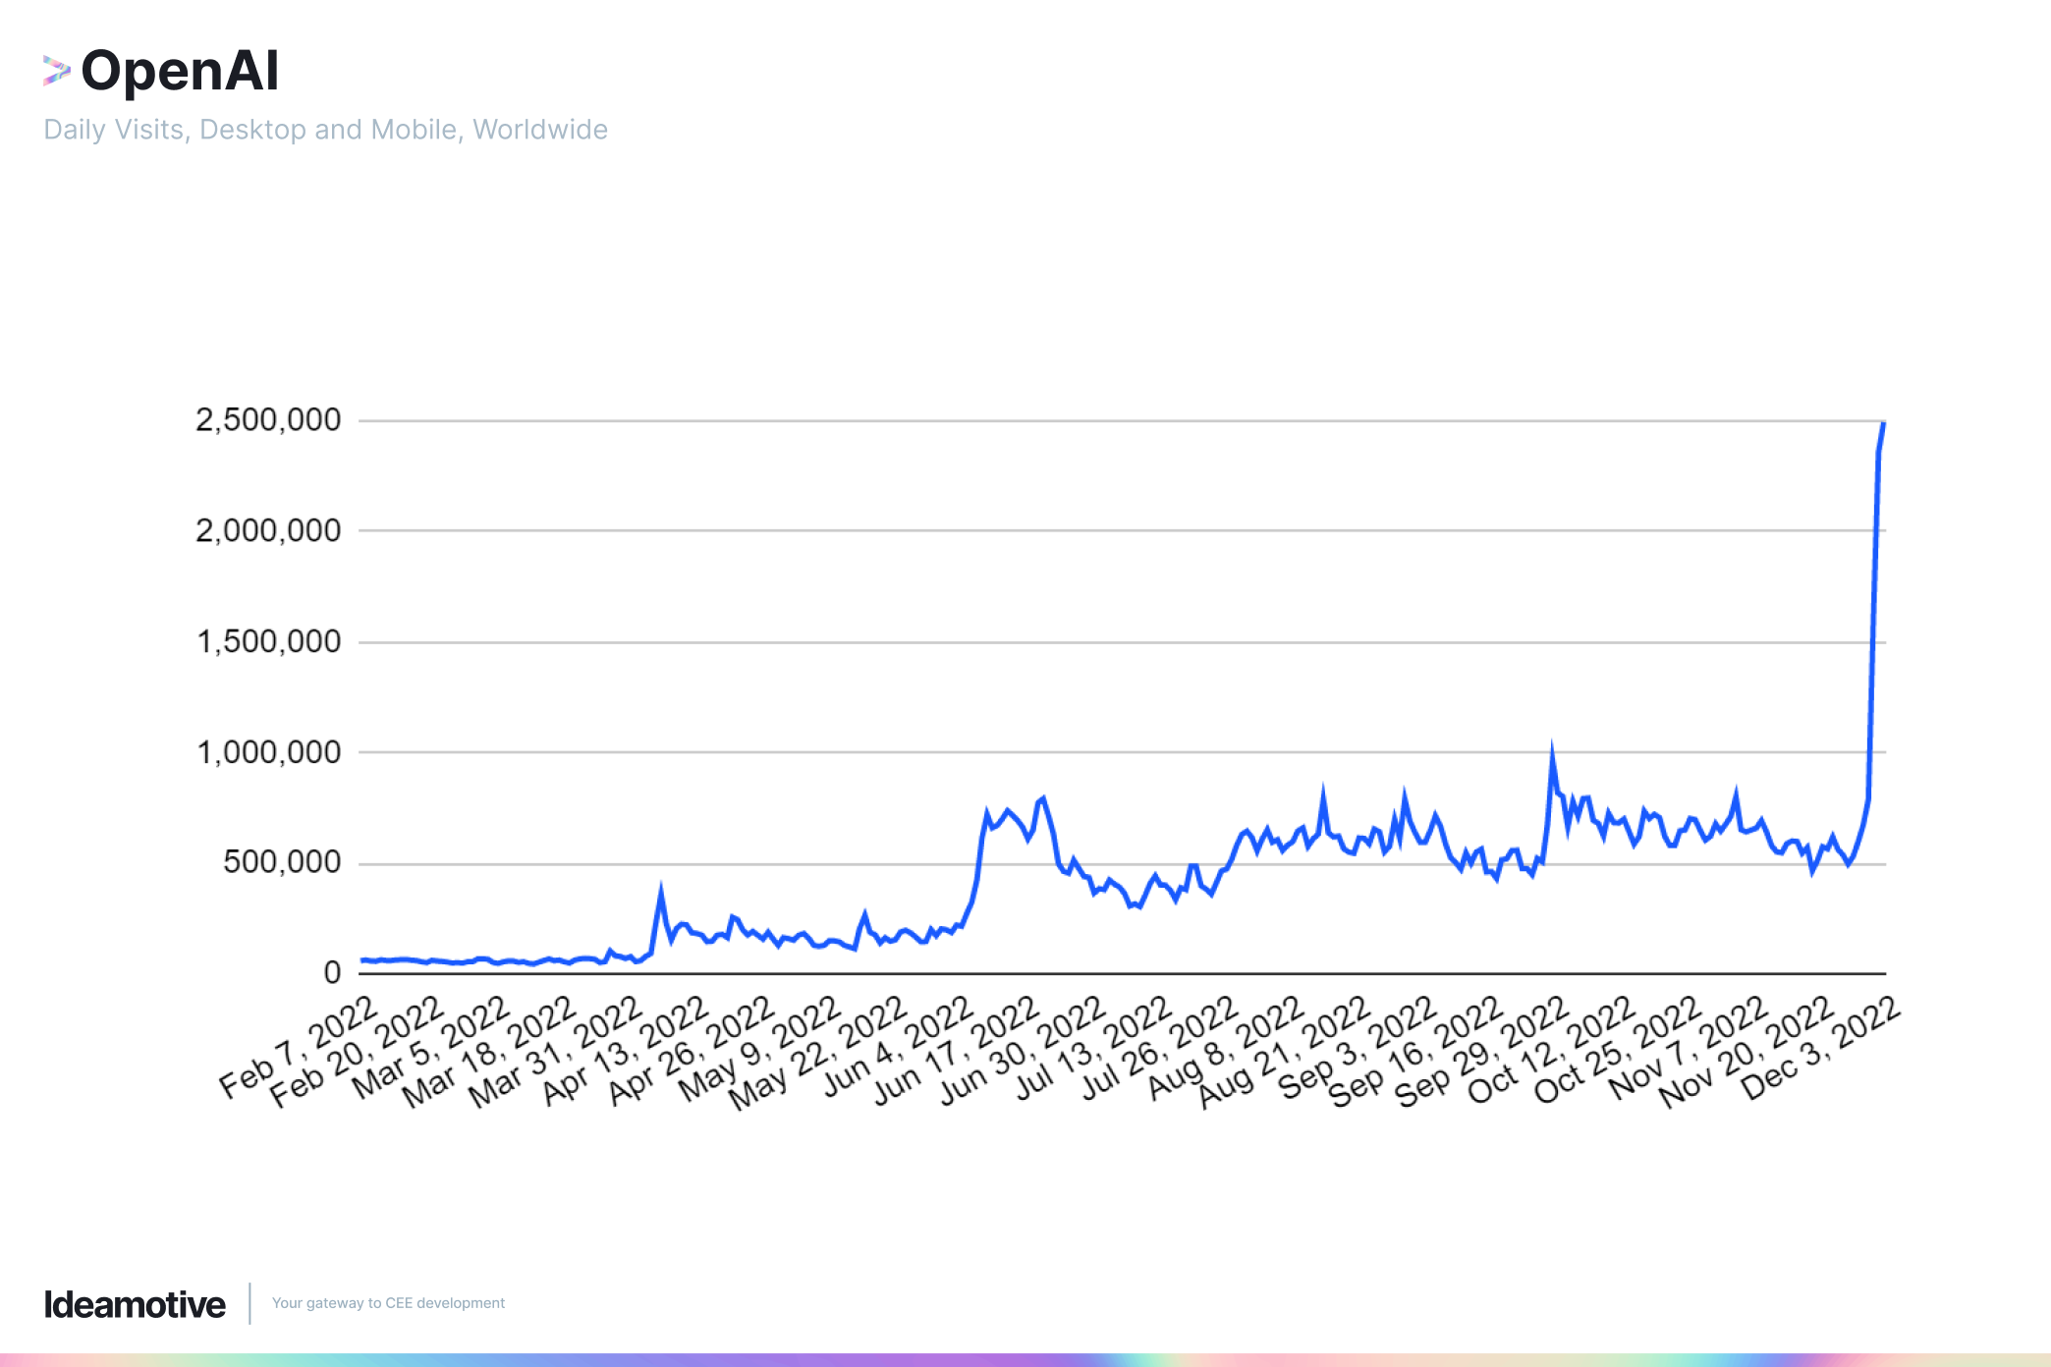2051x1367 pixels.
Task: Click the 500,000 y-axis label
Action: point(282,862)
